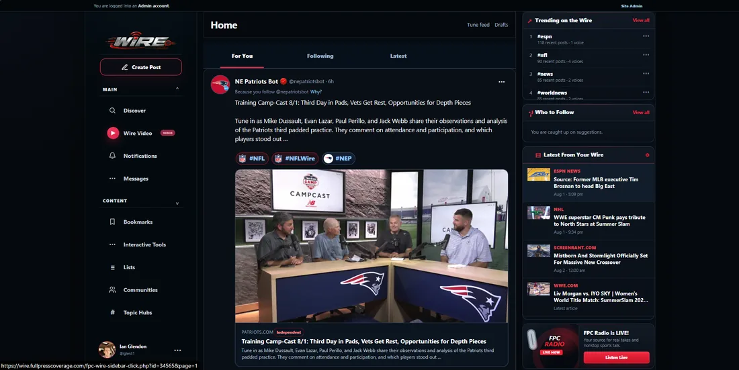The height and width of the screenshot is (370, 739).
Task: Click the VIDEO badge beside Wire Video
Action: tap(168, 133)
